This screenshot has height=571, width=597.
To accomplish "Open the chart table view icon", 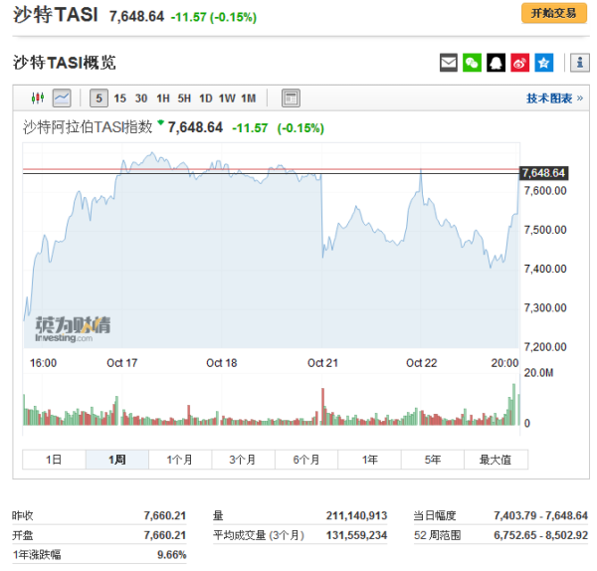I will pyautogui.click(x=291, y=98).
